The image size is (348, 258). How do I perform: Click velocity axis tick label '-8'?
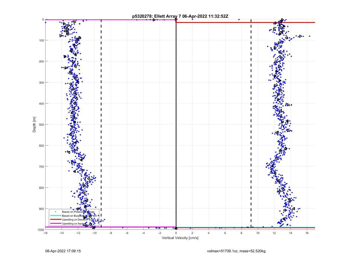tap(110, 233)
